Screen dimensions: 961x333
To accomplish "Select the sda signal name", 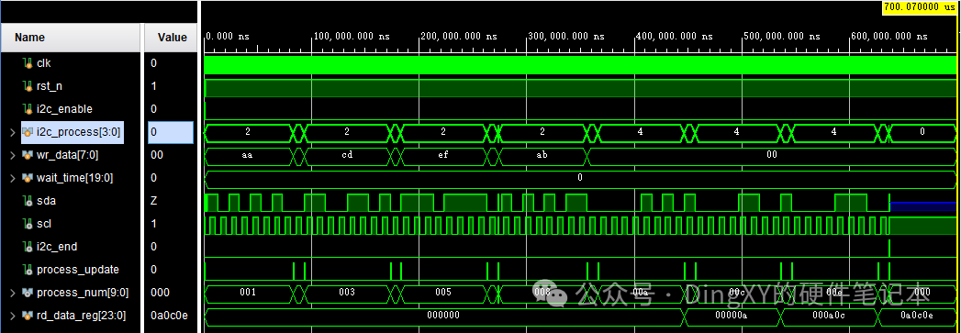I will tap(47, 201).
